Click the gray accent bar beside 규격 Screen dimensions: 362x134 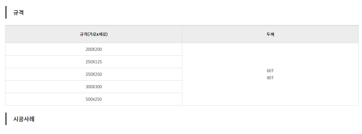pyautogui.click(x=6, y=12)
